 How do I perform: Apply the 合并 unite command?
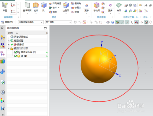[53, 8]
